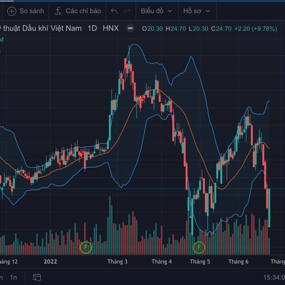
Task: Click Dầu khí Việt Nam symbol title
Action: coord(52,28)
